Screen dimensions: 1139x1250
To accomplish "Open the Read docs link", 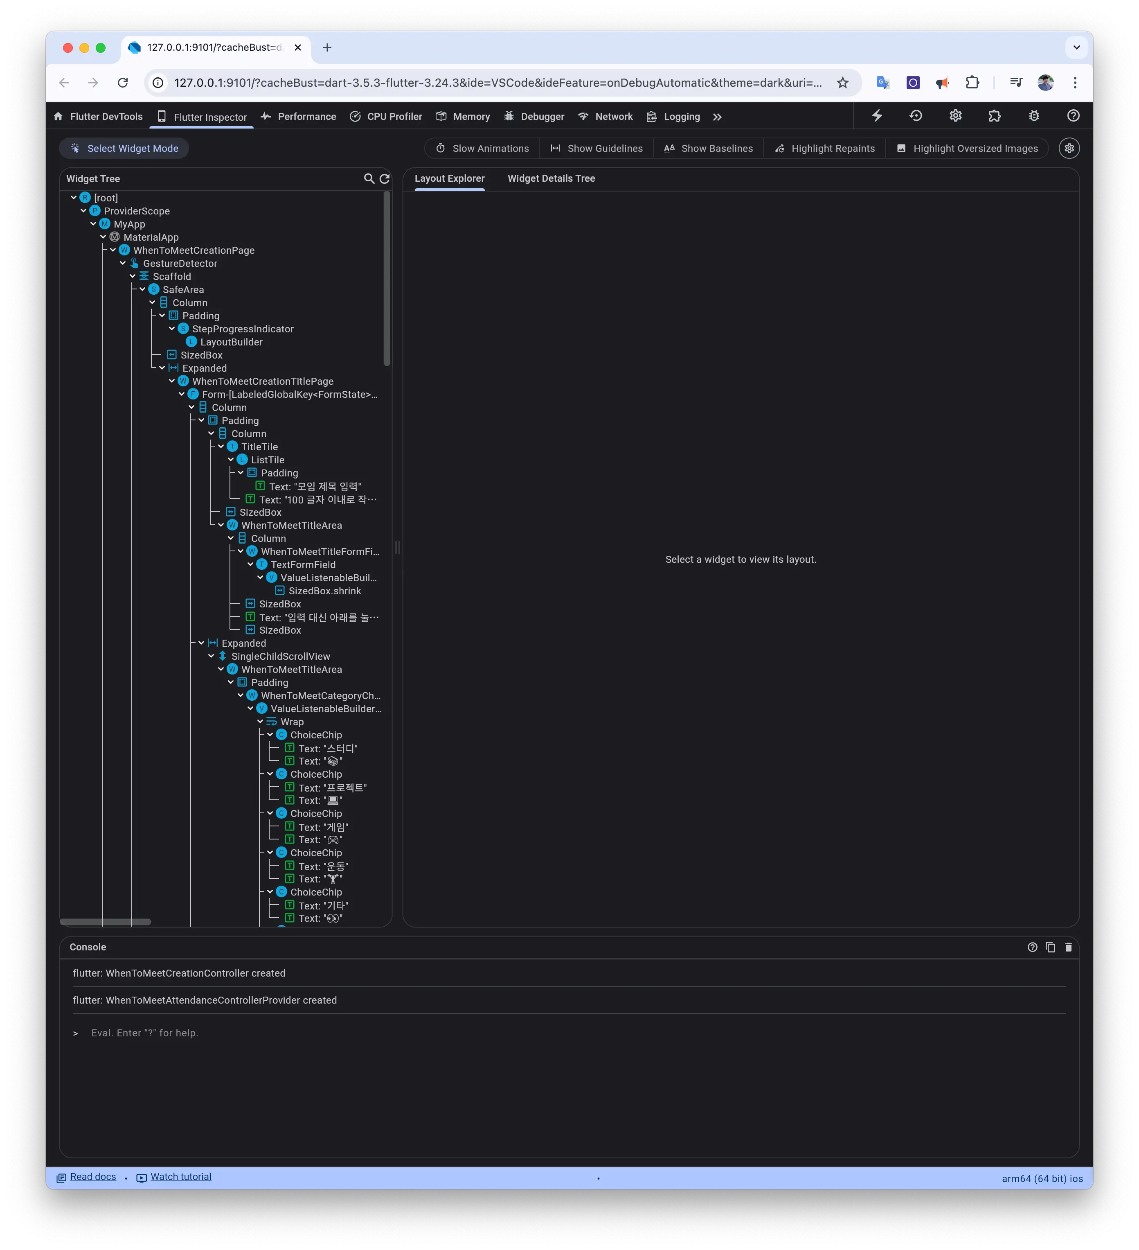I will click(x=93, y=1176).
